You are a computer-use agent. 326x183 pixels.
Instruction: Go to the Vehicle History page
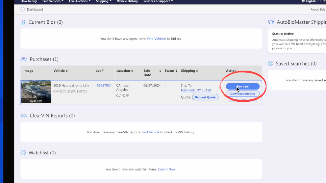(x=127, y=1)
